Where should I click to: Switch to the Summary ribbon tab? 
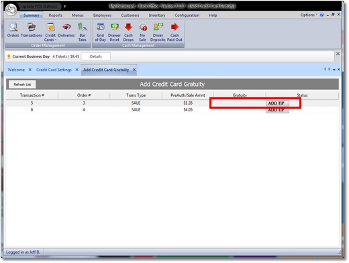32,15
